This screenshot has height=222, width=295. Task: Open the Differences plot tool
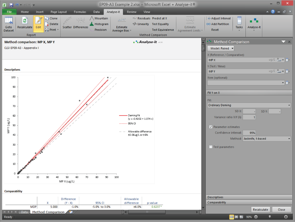pos(80,23)
